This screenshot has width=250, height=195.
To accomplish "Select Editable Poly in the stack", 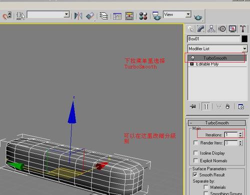I will coord(207,64).
